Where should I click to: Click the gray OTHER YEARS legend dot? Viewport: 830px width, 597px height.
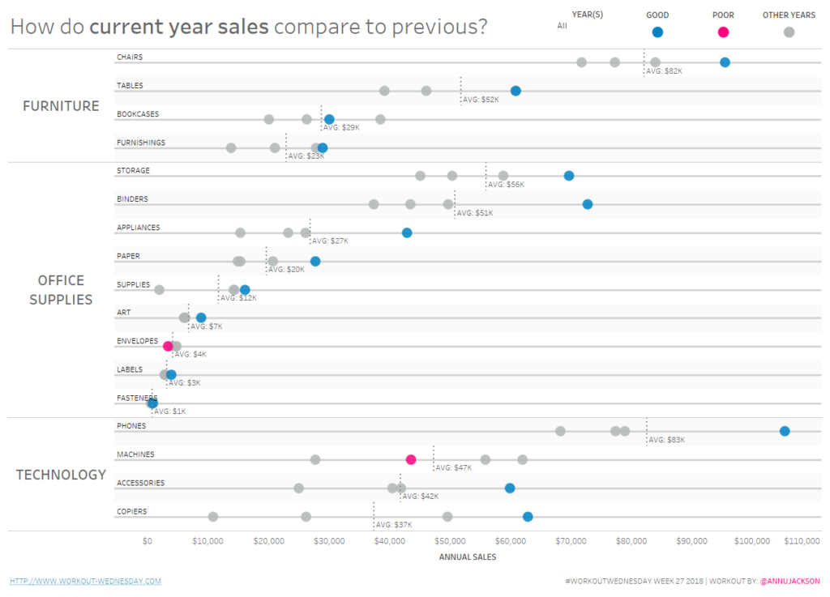click(789, 32)
